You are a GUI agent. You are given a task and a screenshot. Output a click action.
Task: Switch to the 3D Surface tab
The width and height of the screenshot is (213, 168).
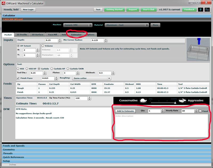(x=37, y=34)
